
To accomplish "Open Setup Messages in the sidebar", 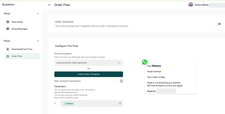I will [x=19, y=29].
